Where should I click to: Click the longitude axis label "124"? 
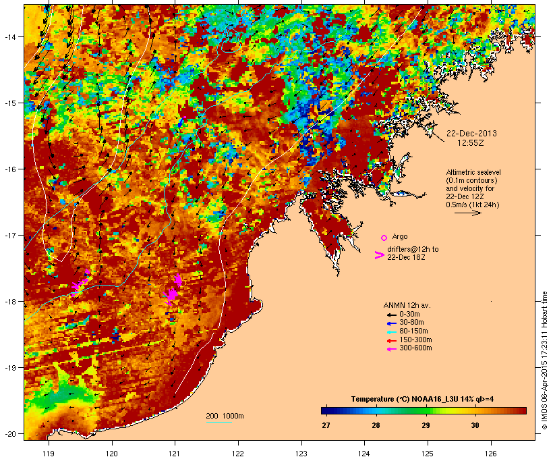point(365,454)
